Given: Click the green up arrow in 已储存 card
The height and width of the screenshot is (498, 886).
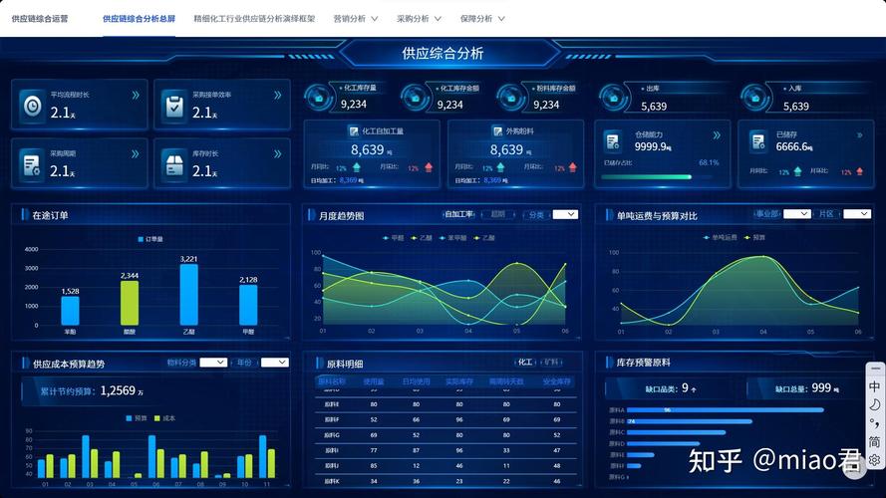Looking at the screenshot, I should tap(797, 171).
